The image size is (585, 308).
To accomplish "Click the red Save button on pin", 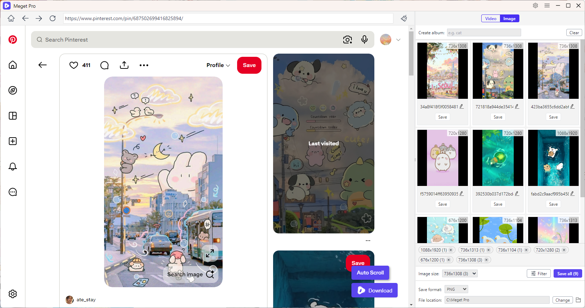I will pyautogui.click(x=249, y=65).
